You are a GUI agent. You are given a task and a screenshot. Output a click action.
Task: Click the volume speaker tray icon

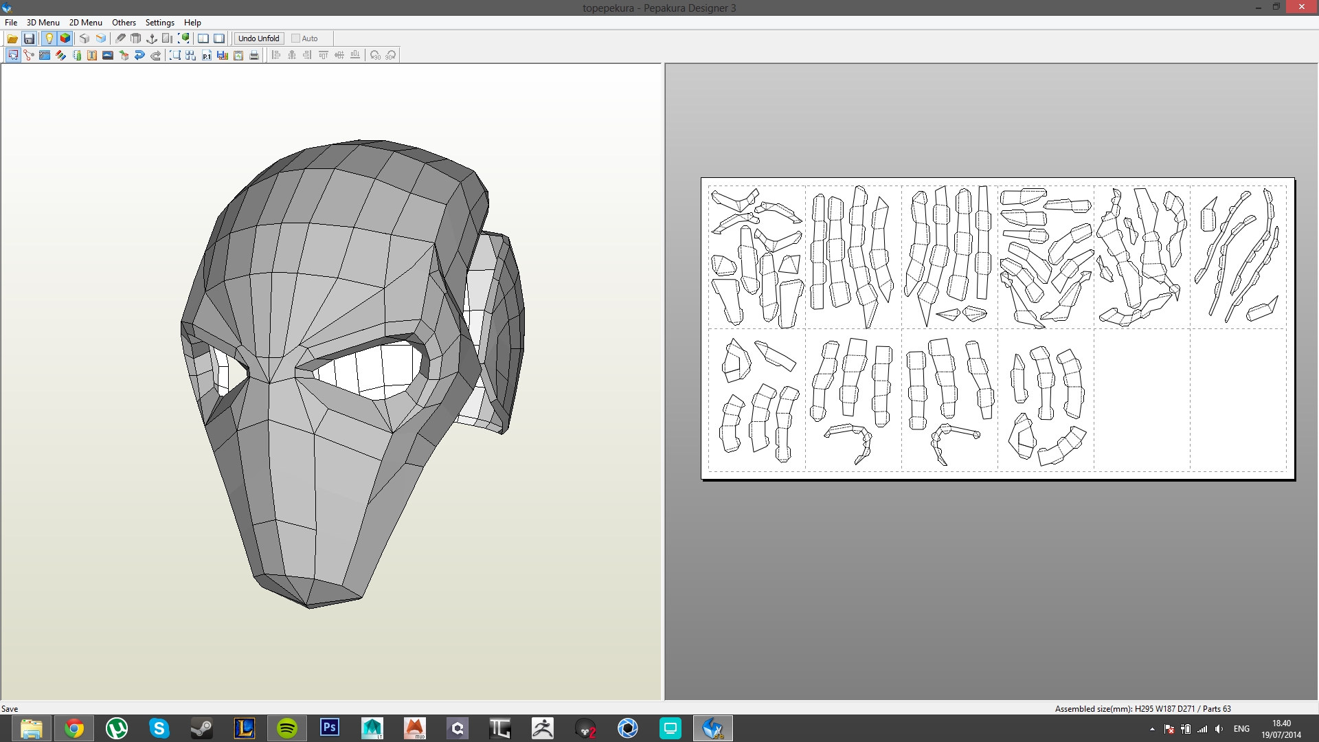(x=1219, y=729)
